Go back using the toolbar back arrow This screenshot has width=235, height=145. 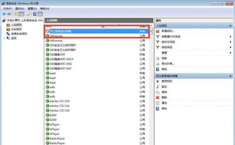coord(4,14)
